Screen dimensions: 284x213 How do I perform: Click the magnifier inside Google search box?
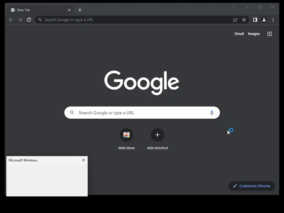[x=72, y=113]
